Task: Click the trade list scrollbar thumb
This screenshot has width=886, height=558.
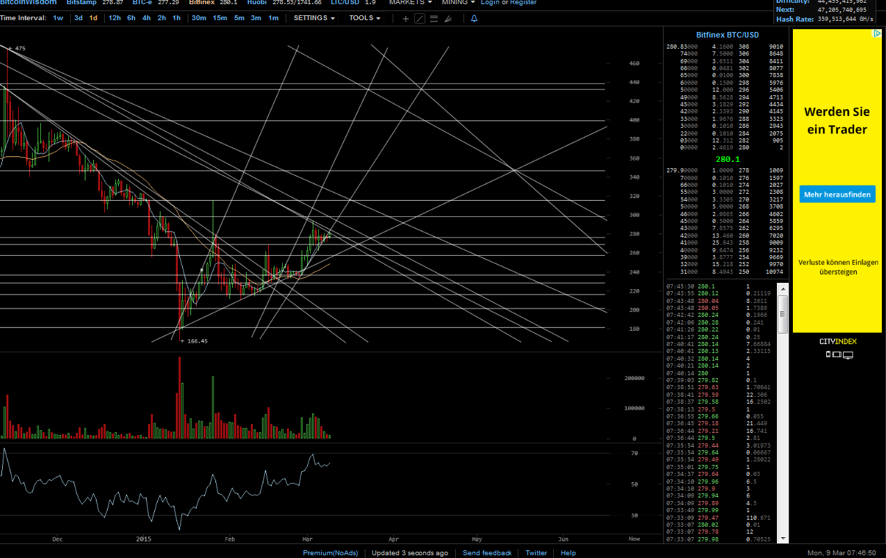Action: [x=782, y=314]
